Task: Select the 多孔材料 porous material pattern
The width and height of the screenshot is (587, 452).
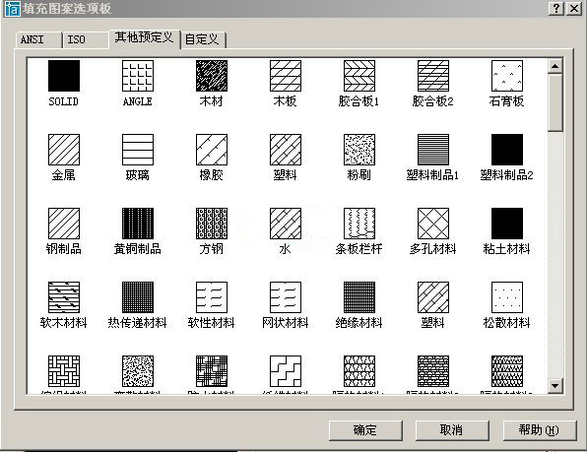Action: pyautogui.click(x=433, y=224)
